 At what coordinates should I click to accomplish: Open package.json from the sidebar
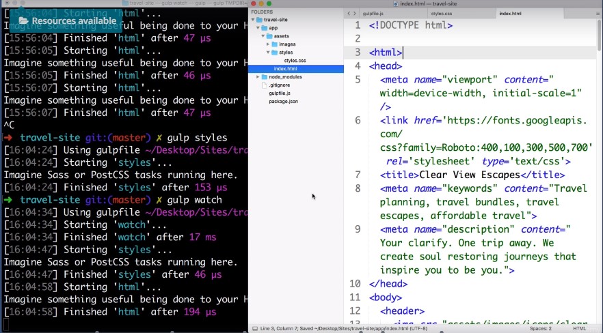click(x=283, y=101)
